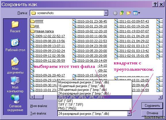The image size is (166, 120).
Task: Open the Recent places shortcut
Action: [x=15, y=27]
